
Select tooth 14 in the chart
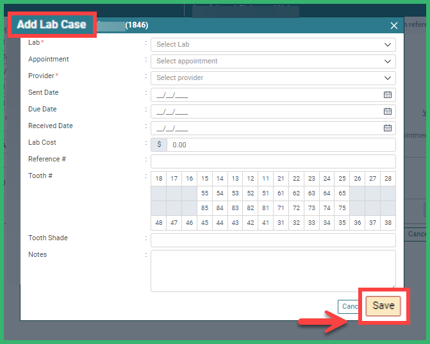tap(220, 179)
